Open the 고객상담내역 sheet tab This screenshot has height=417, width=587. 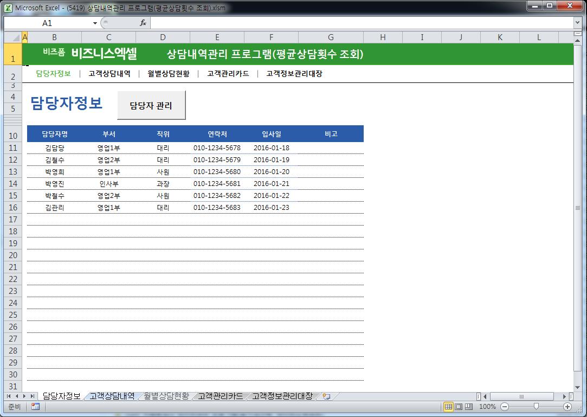[x=112, y=396]
